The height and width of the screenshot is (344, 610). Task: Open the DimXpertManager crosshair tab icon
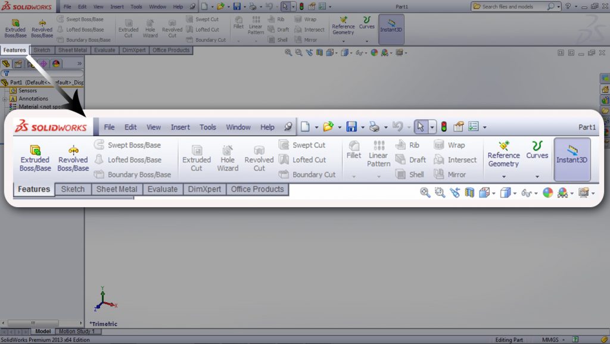(43, 63)
